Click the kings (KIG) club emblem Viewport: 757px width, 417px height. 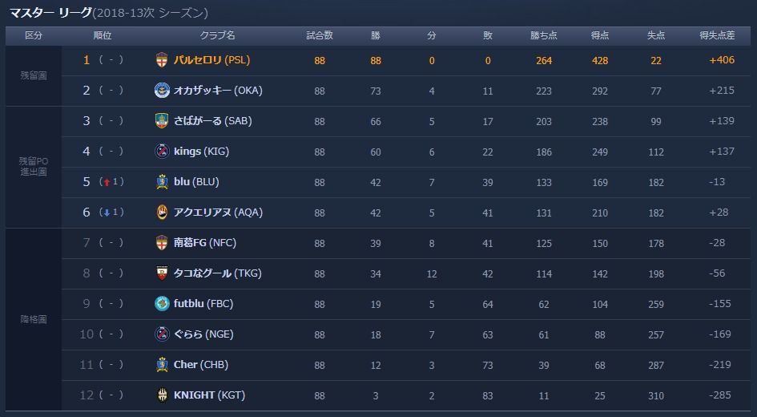(x=162, y=152)
